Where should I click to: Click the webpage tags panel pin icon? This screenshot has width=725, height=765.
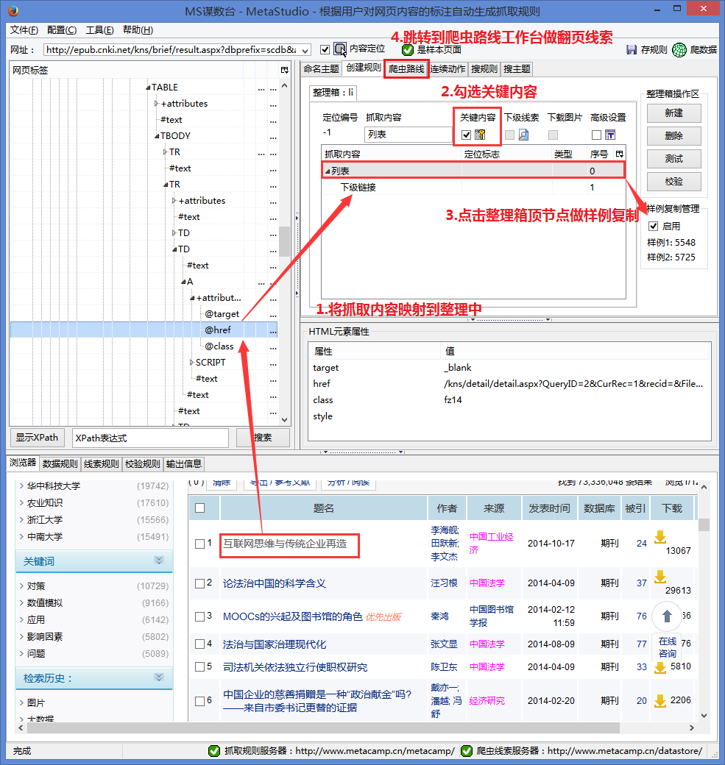click(x=285, y=71)
